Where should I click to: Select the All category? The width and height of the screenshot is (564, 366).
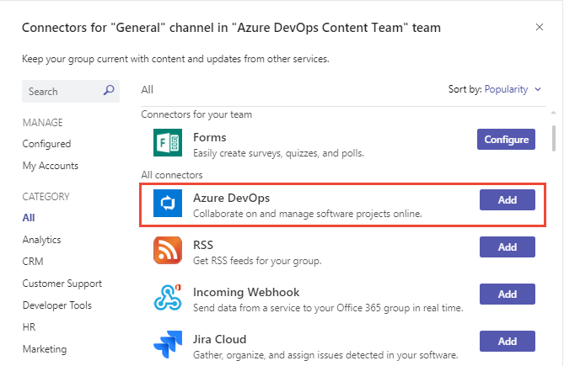29,218
